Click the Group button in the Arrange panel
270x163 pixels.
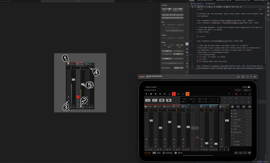point(167,59)
